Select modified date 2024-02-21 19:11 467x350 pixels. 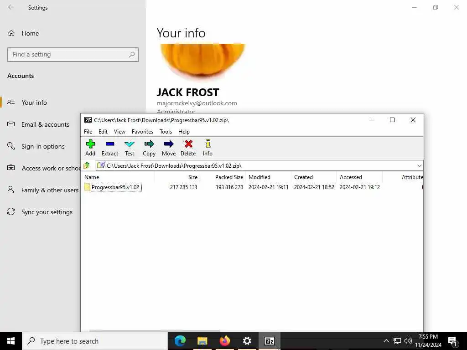click(268, 187)
